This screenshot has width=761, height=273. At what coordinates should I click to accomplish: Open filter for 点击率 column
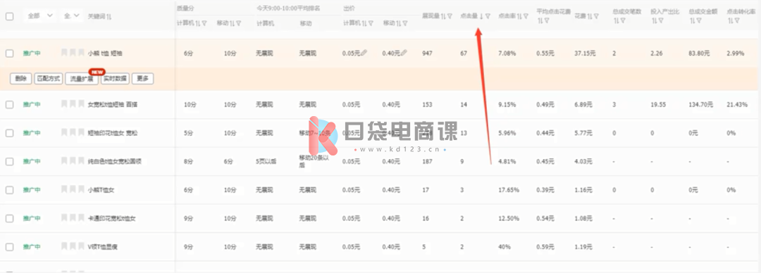pyautogui.click(x=526, y=16)
